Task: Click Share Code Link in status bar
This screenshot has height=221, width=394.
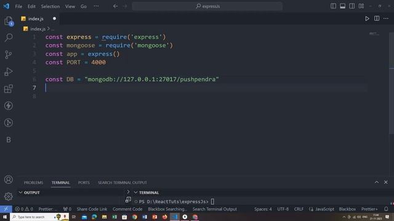Action: (x=92, y=209)
